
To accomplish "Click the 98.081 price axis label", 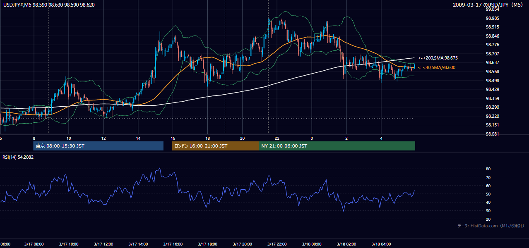I will pyautogui.click(x=492, y=134).
